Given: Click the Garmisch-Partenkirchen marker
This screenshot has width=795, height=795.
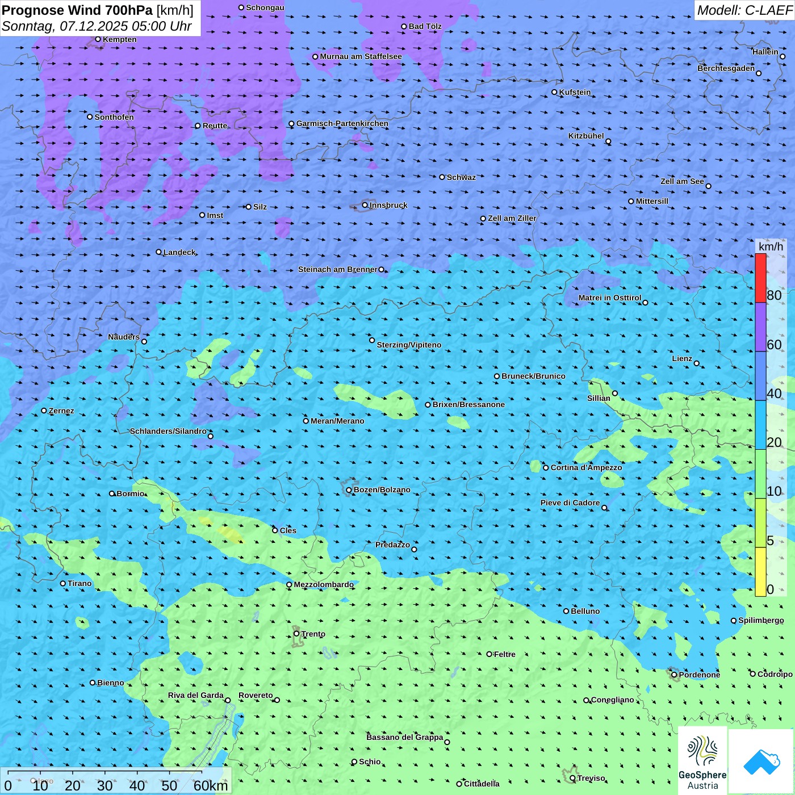Looking at the screenshot, I should point(292,123).
